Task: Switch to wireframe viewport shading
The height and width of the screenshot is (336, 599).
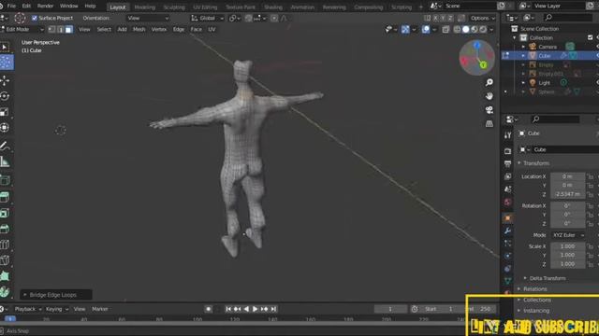Action: tap(457, 29)
